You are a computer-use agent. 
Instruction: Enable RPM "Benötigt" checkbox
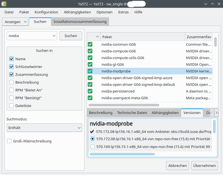pyautogui.click(x=11, y=98)
